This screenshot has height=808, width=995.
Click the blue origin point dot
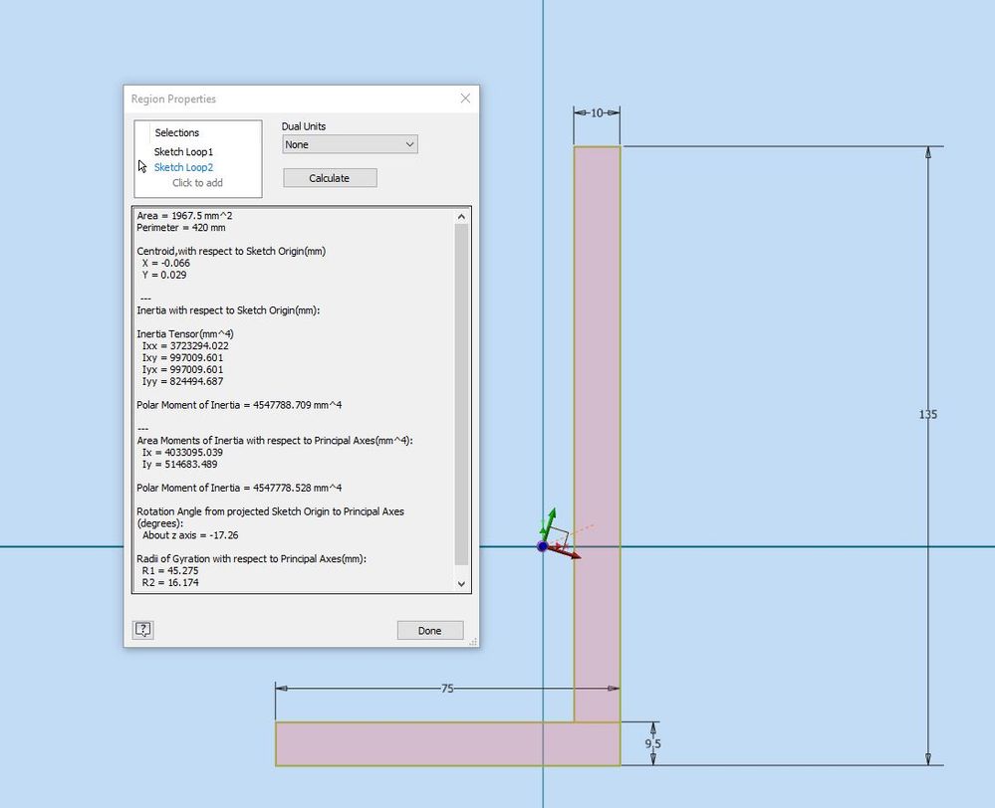[542, 545]
